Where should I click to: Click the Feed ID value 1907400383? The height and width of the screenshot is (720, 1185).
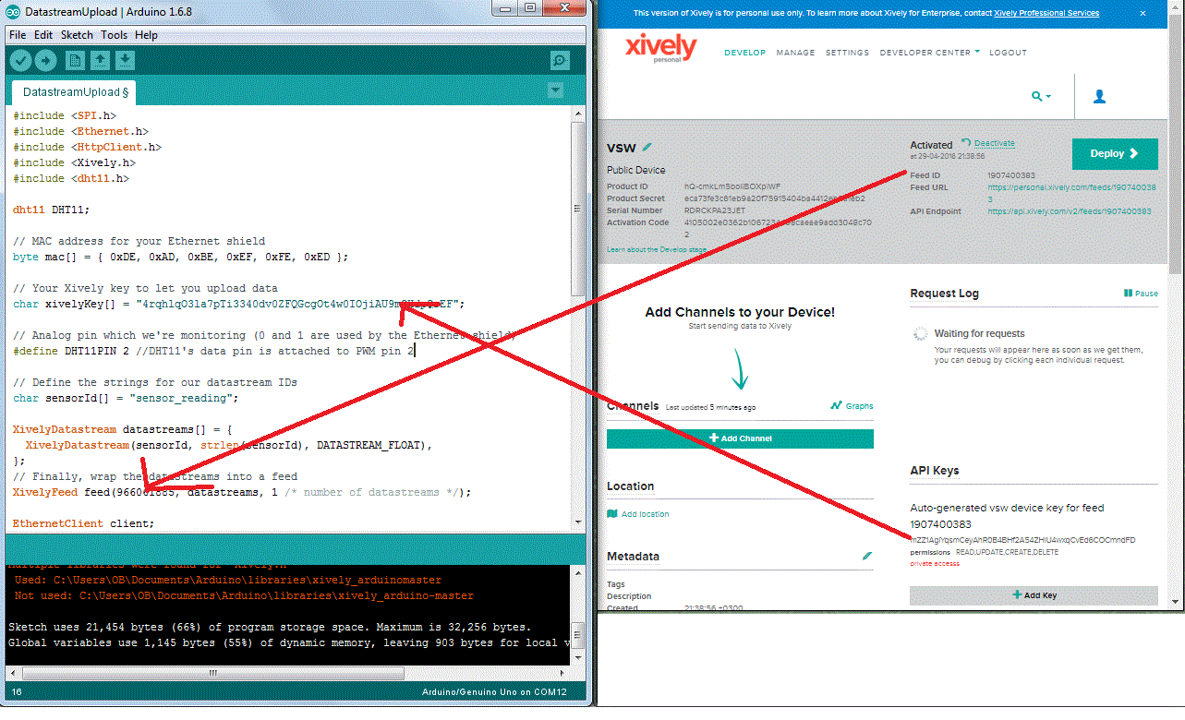coord(1011,175)
